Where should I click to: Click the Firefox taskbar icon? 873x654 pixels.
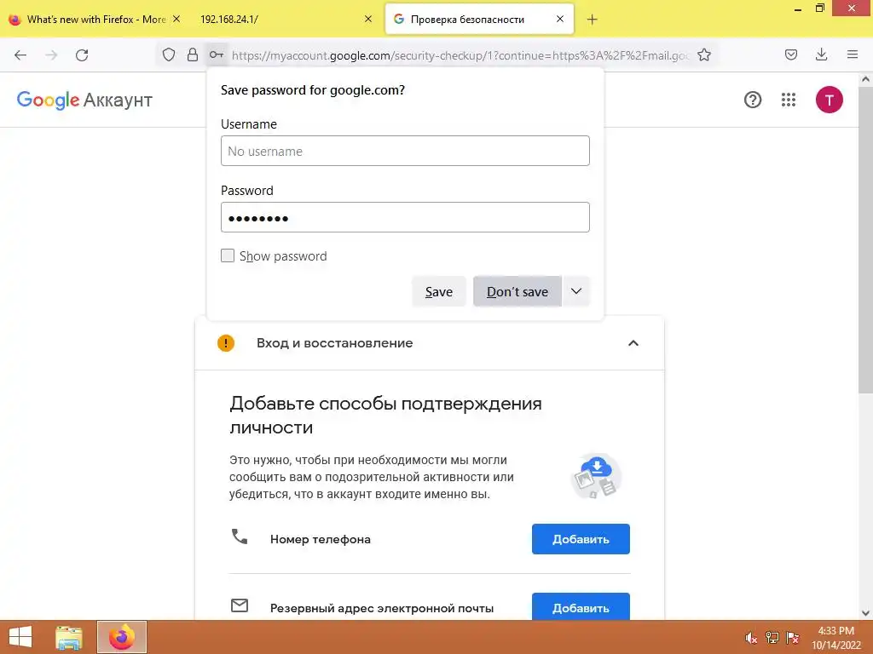(122, 637)
